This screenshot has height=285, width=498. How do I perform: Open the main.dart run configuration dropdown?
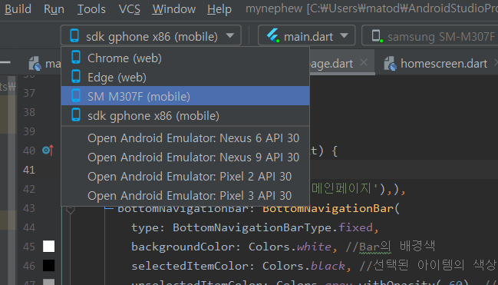(x=306, y=36)
